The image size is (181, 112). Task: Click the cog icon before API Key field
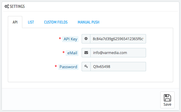[86, 39]
